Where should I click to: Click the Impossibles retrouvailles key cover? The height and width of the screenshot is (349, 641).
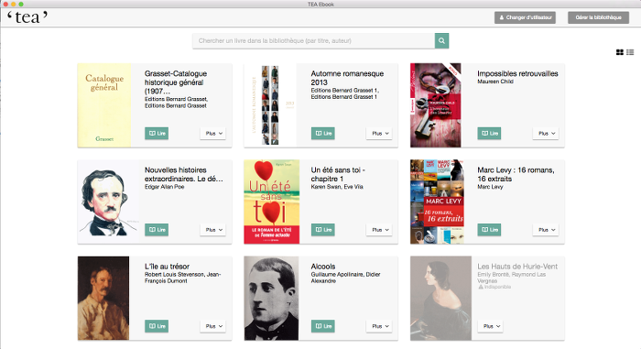[x=436, y=105]
